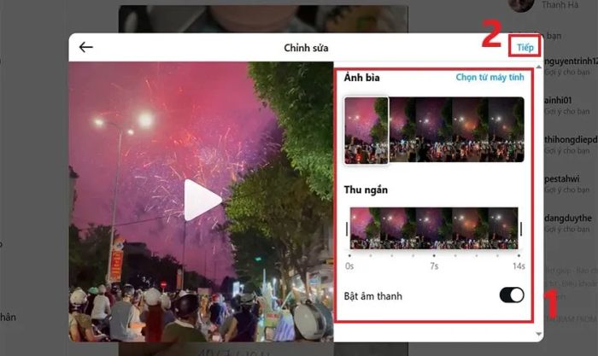The height and width of the screenshot is (356, 598).
Task: Play the fireworks video preview
Action: [x=202, y=200]
